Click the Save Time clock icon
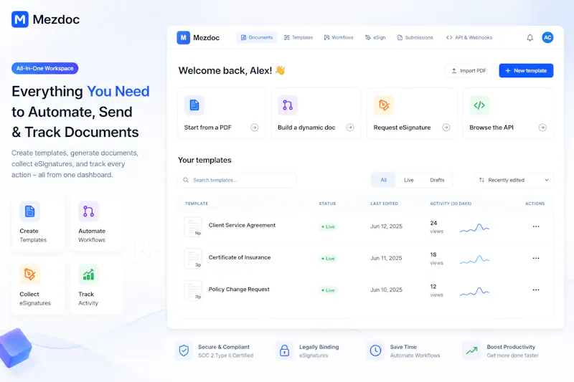The width and height of the screenshot is (574, 382). [375, 351]
